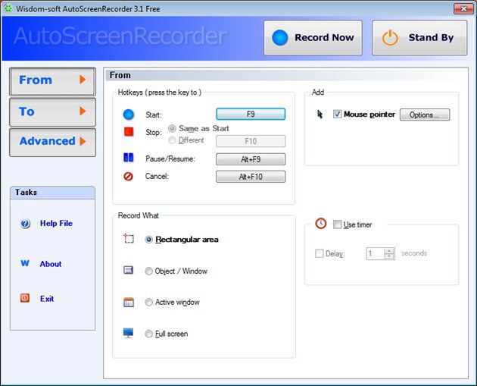Click the Object / Window icon
Image resolution: width=477 pixels, height=386 pixels.
point(129,270)
